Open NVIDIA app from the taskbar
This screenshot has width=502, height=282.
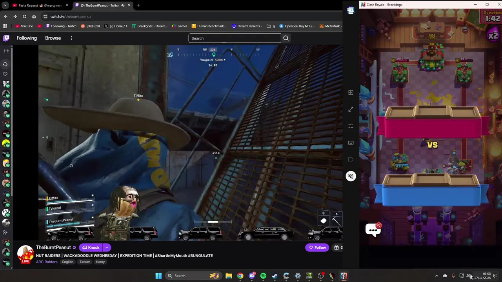[309, 276]
